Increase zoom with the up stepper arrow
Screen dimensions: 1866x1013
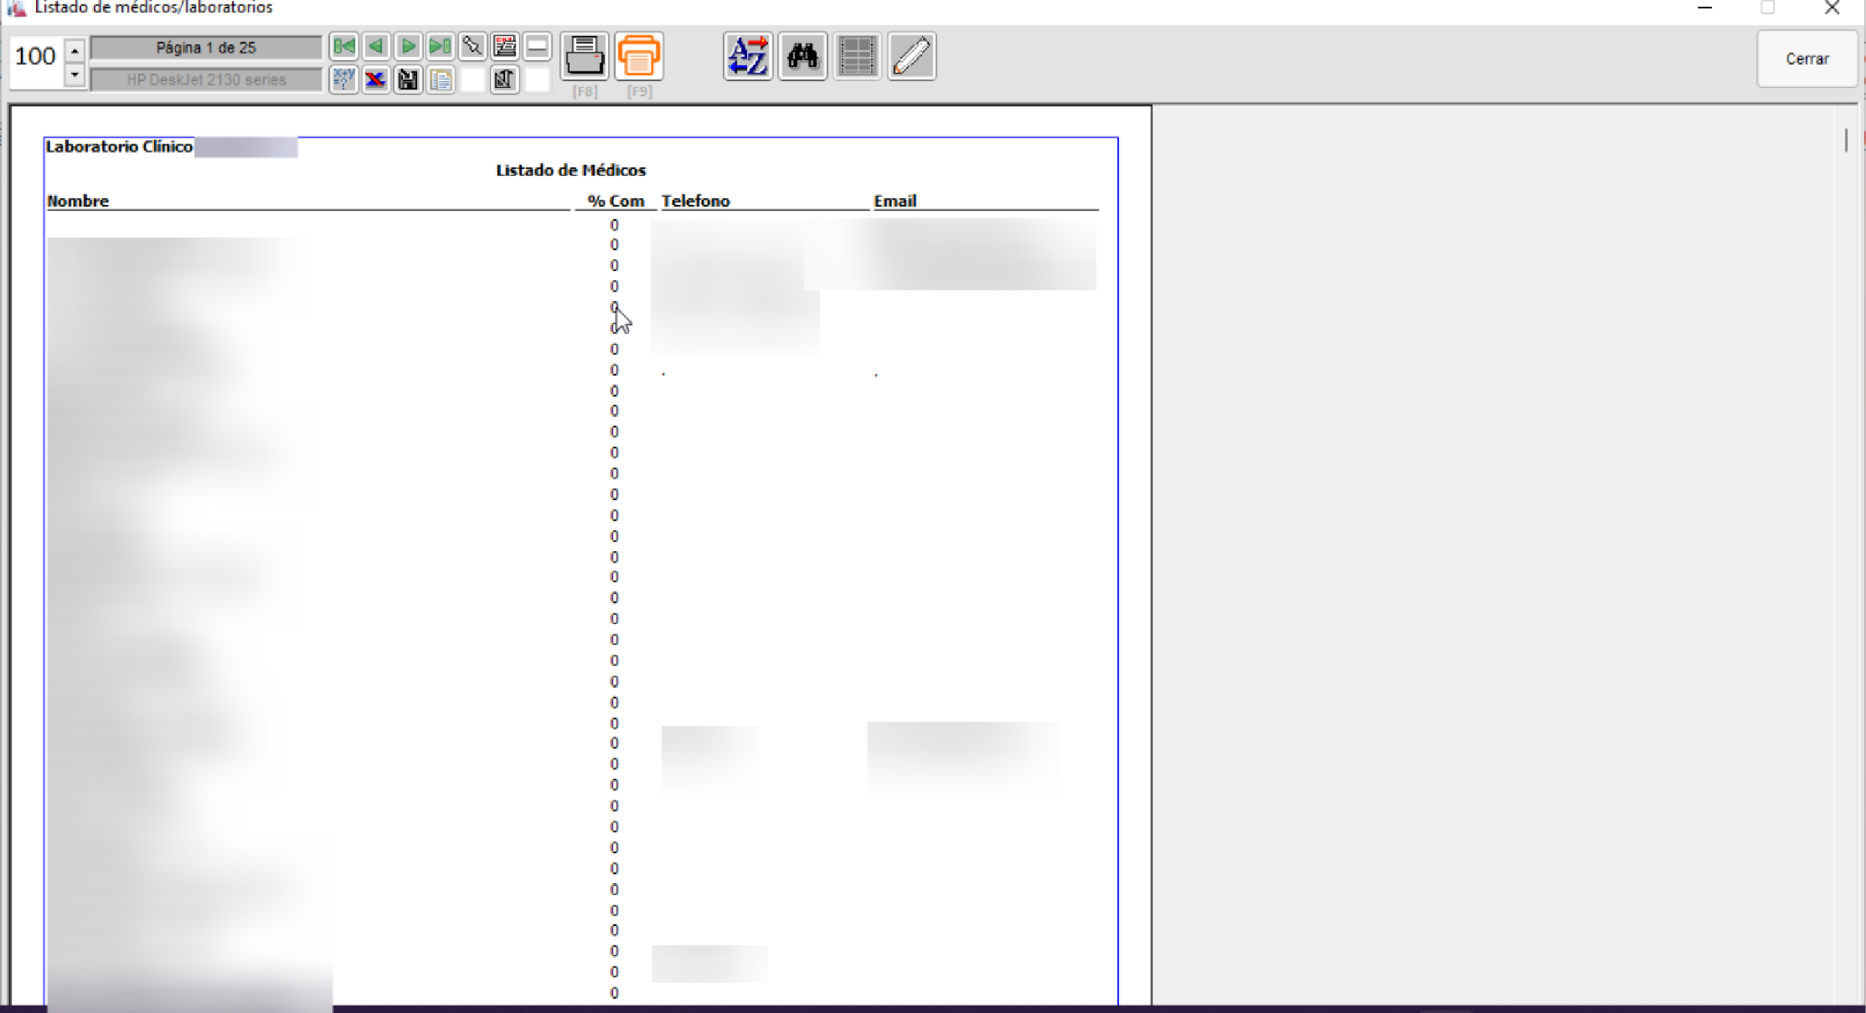74,50
